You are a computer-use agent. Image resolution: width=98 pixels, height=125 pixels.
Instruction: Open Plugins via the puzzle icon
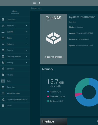(x=3, y=75)
